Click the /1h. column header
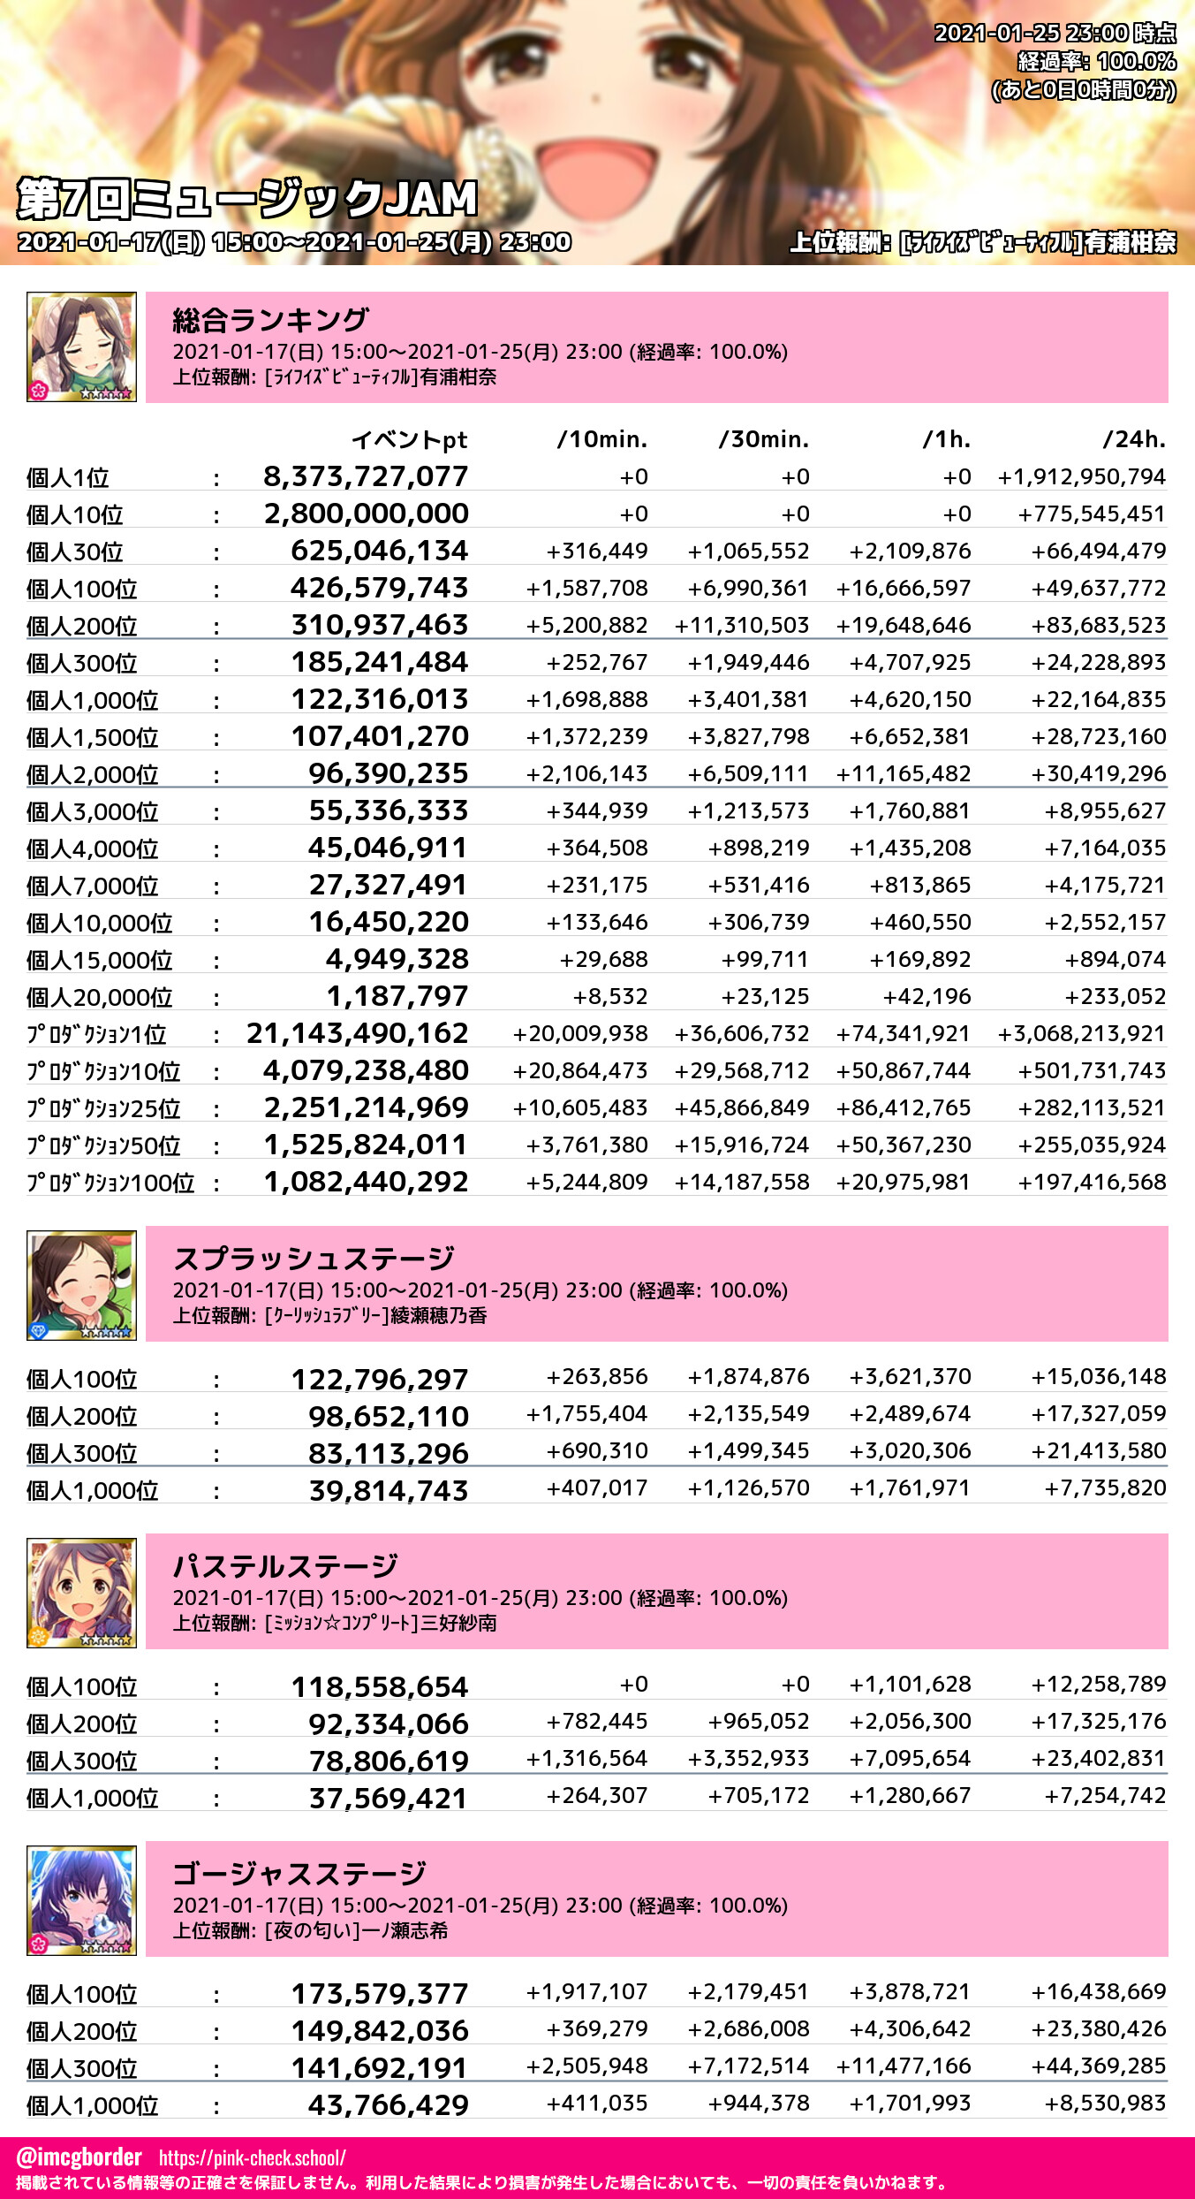Screen dimensions: 1195x2199 pyautogui.click(x=946, y=439)
